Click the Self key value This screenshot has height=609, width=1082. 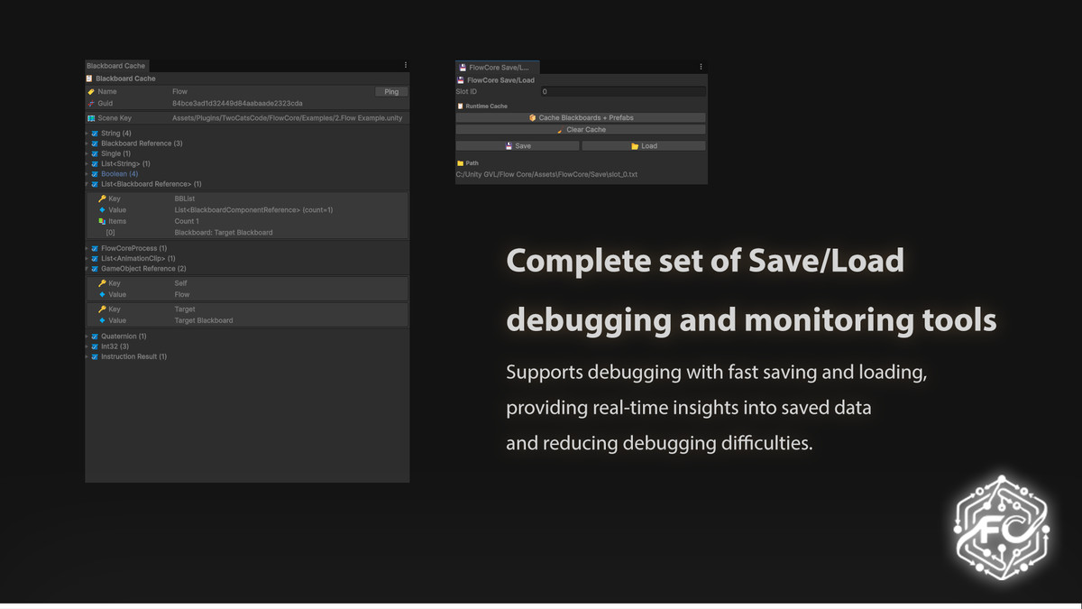(180, 283)
